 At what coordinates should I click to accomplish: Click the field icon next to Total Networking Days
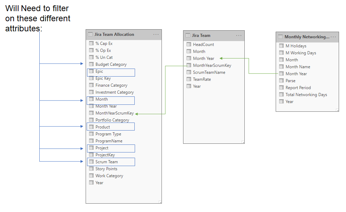[x=281, y=94]
